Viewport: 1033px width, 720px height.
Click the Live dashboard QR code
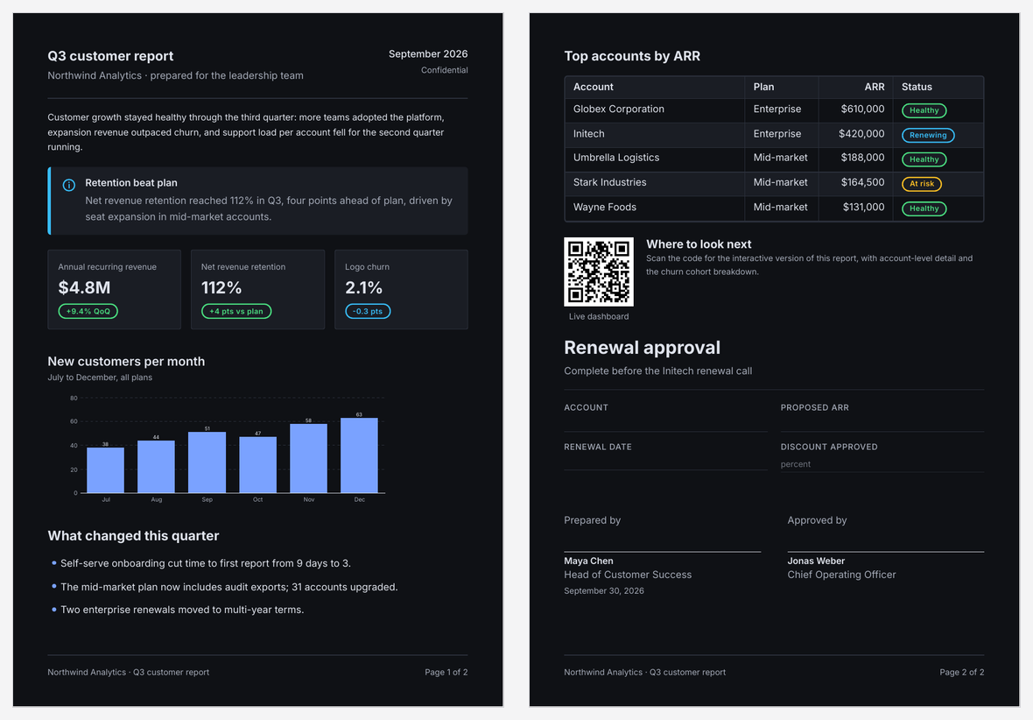click(598, 272)
